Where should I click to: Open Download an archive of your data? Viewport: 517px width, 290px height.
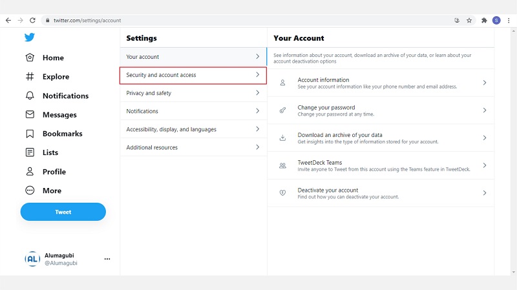381,138
